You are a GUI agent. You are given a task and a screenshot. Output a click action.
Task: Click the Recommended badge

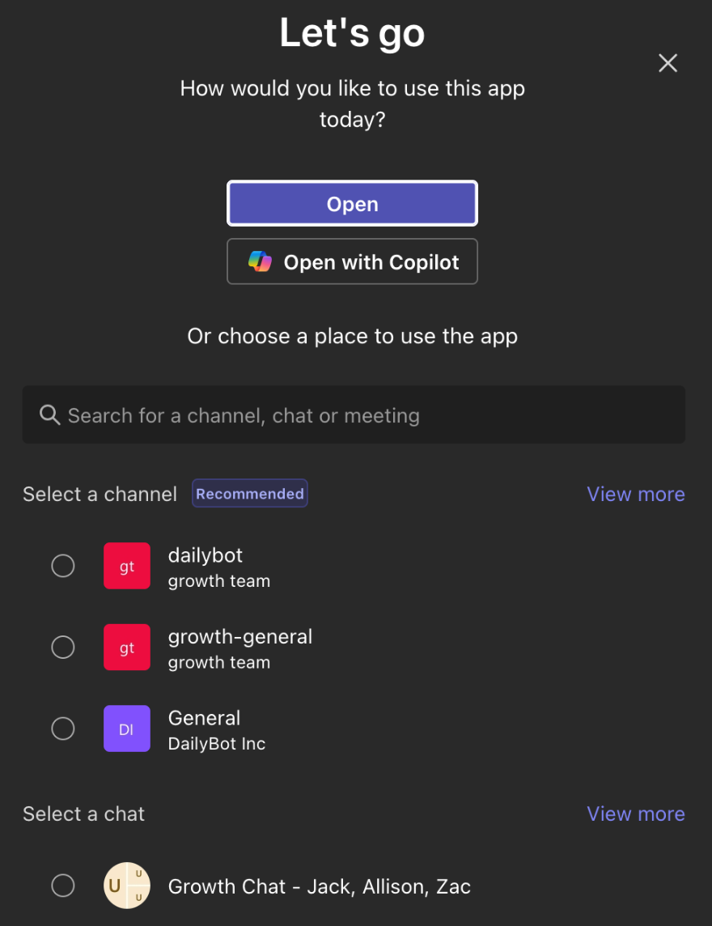(250, 494)
